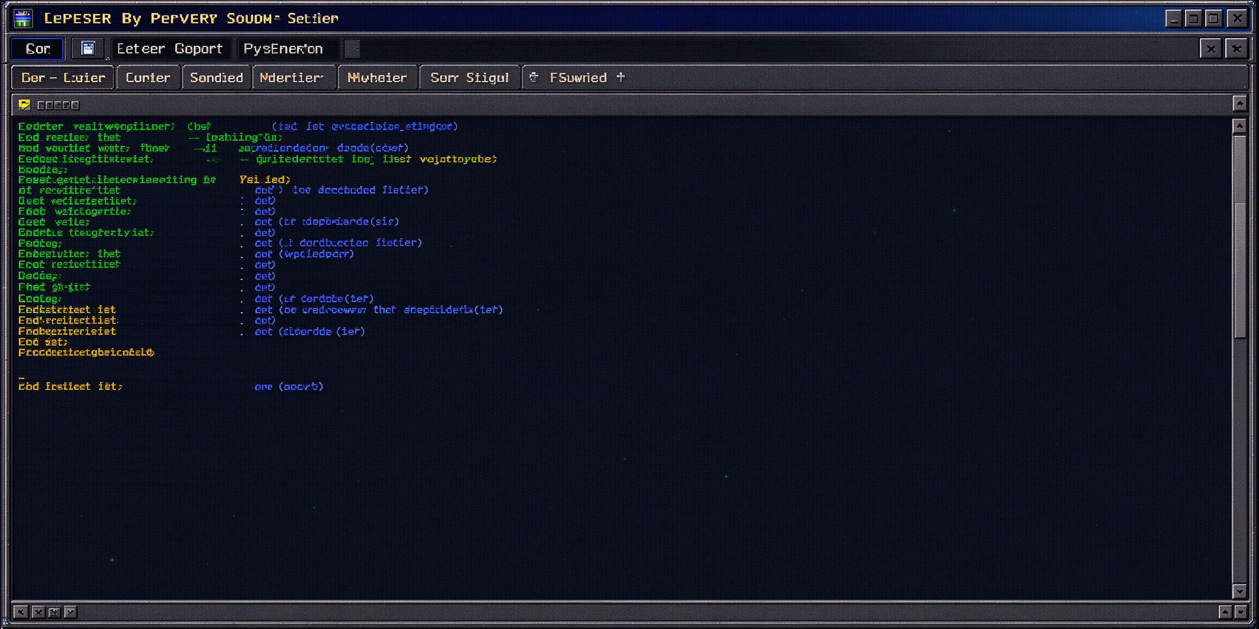
Task: Click the 'Eod reatlee: thet' line
Action: coord(70,138)
